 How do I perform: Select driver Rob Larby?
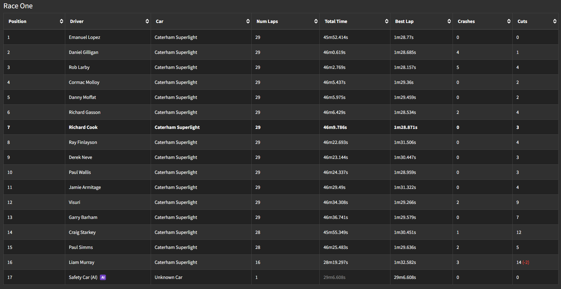(79, 67)
